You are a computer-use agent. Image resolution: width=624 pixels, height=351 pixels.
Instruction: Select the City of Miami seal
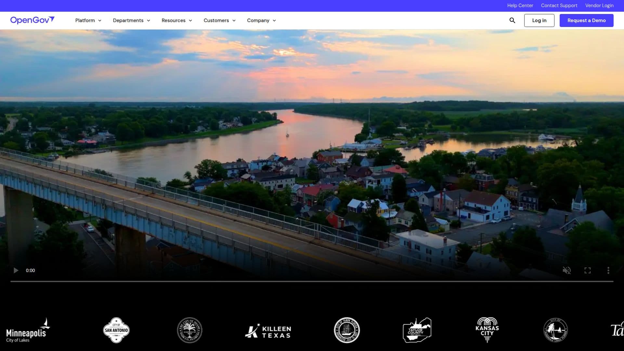click(x=189, y=330)
